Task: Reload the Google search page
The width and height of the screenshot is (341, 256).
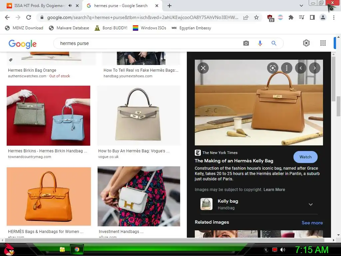Action: (x=29, y=17)
